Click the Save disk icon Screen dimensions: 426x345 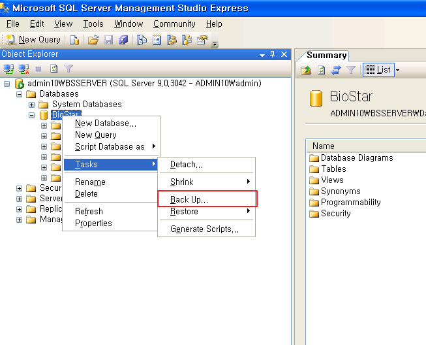click(108, 40)
